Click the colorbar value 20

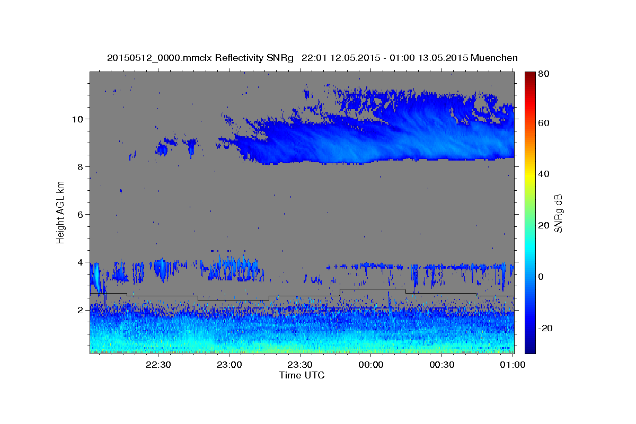tap(543, 225)
